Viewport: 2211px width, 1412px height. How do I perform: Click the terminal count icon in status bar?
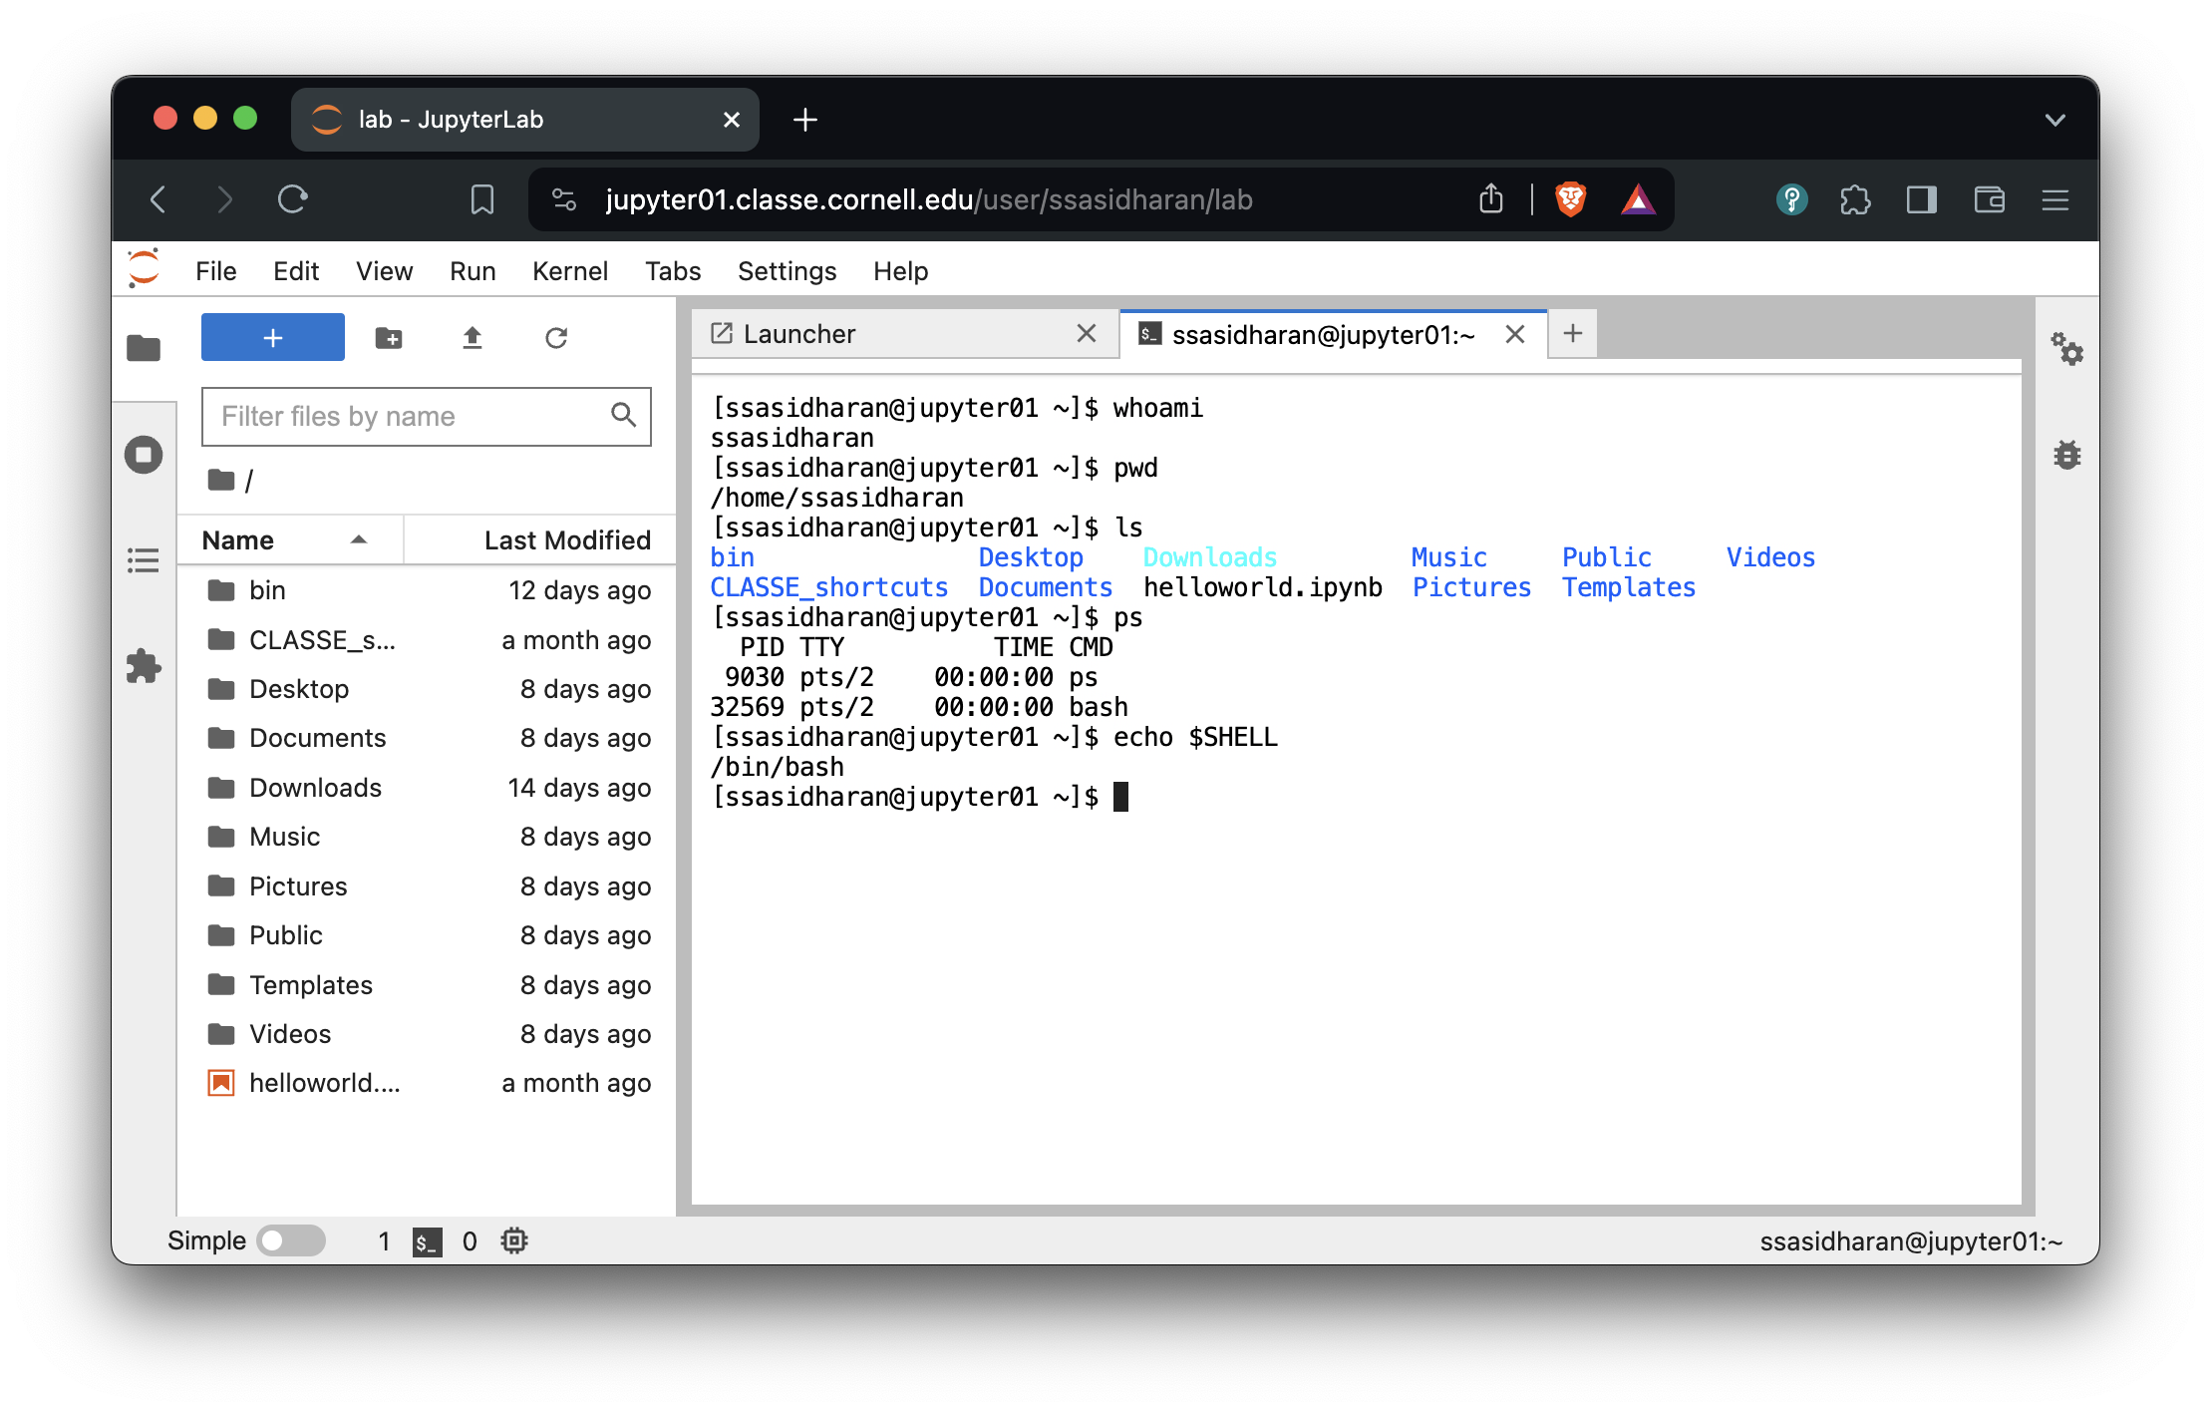(428, 1241)
